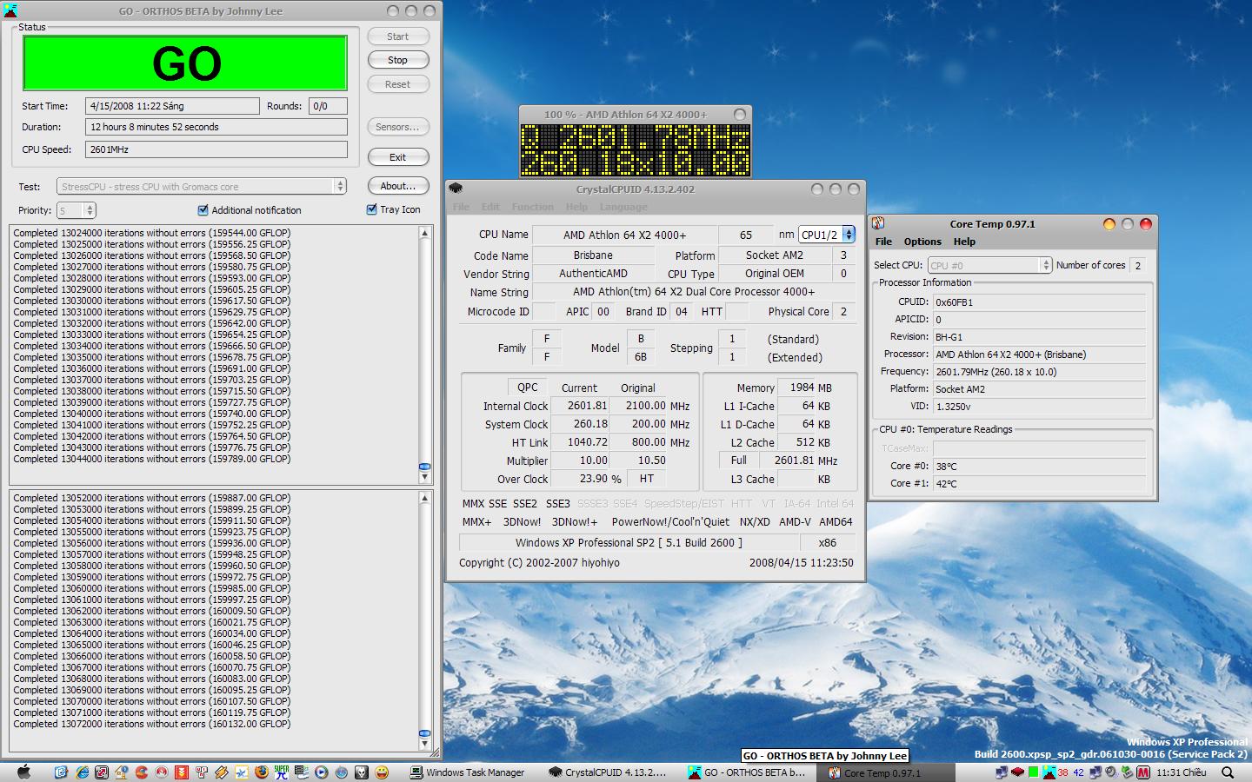
Task: Open Function menu in CrystalCPUID
Action: click(x=532, y=207)
